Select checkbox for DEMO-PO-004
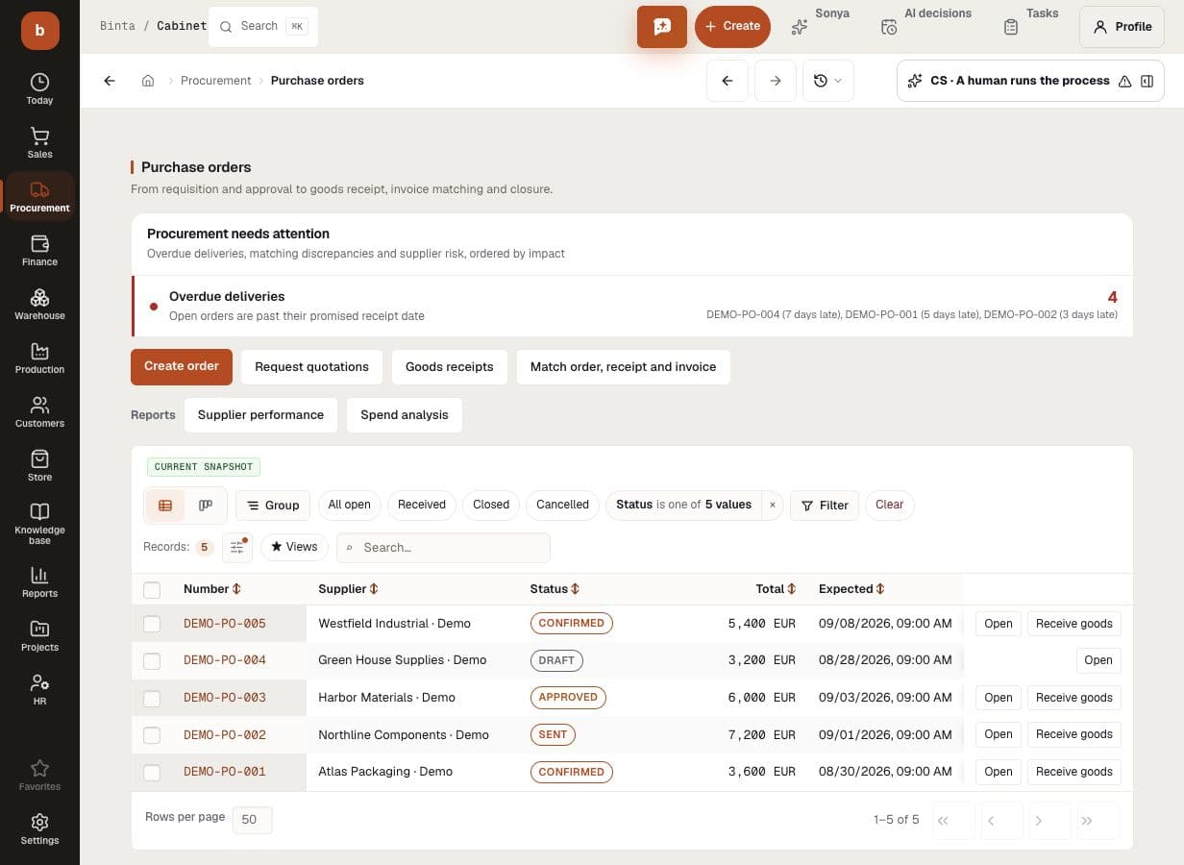Viewport: 1184px width, 865px height. pos(152,660)
